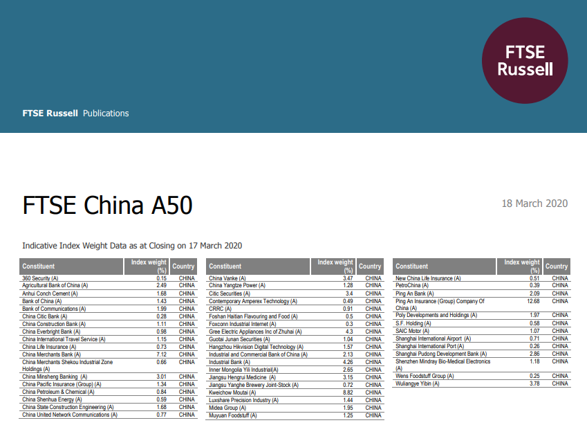Click the 'Bank of China (A)' constituent
587x443 pixels.
pos(42,301)
